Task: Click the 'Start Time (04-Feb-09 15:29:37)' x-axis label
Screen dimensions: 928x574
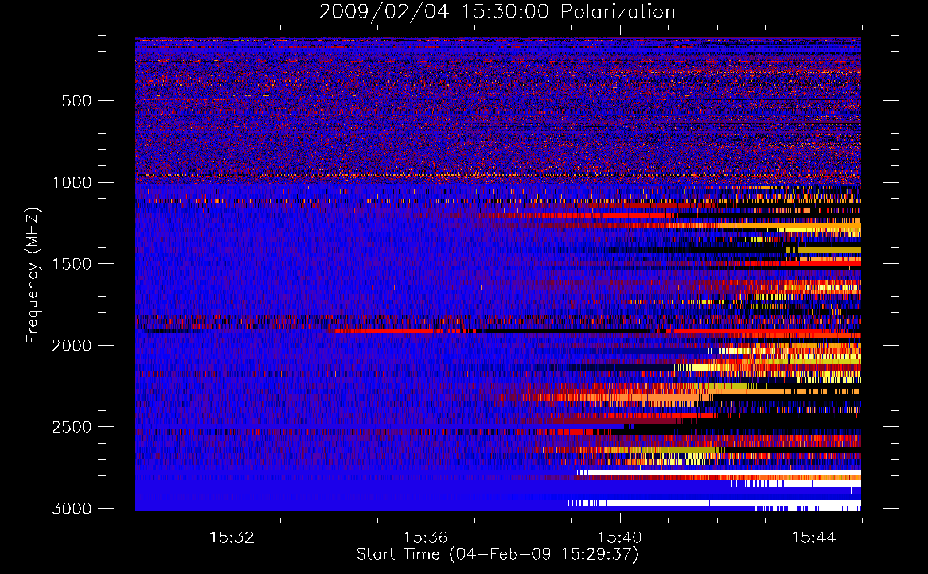Action: [497, 554]
